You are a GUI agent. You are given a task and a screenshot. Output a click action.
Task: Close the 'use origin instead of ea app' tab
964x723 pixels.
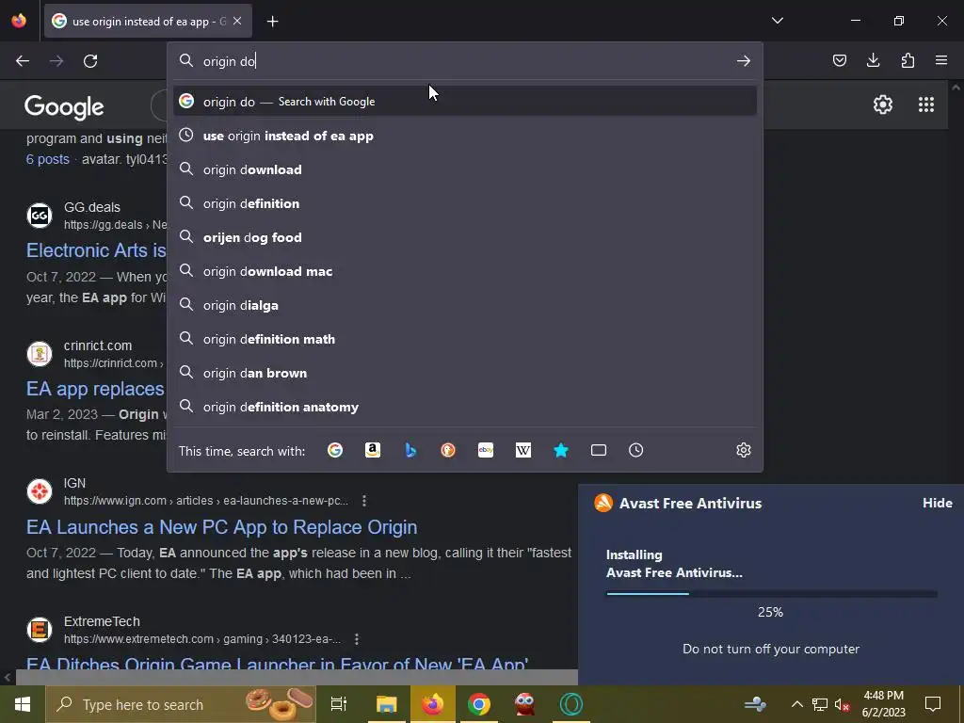tap(237, 21)
